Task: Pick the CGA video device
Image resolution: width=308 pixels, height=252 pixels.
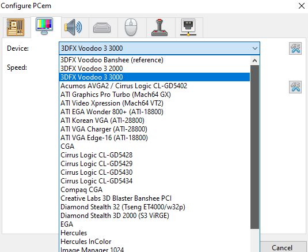Action: click(154, 146)
